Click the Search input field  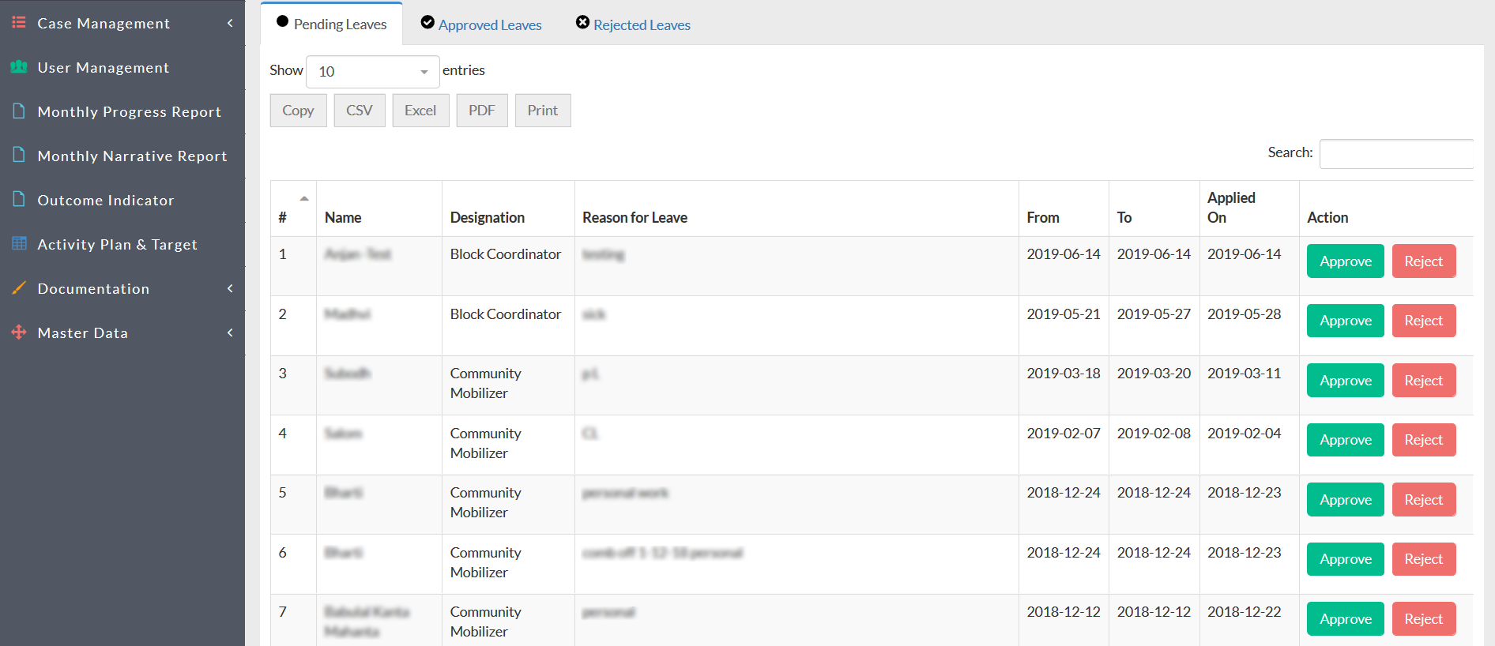point(1395,153)
